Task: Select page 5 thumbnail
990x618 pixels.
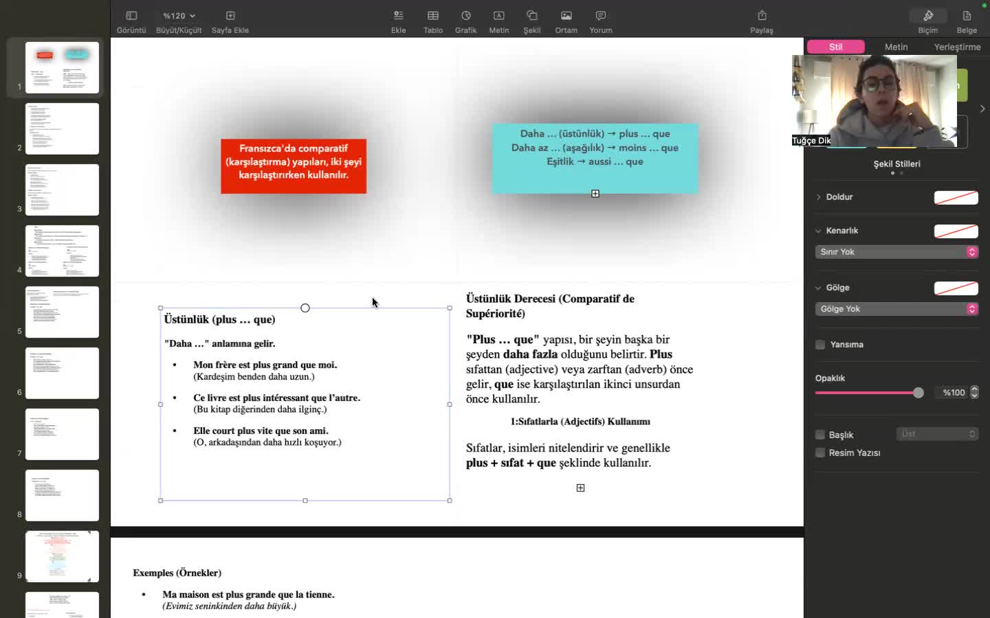Action: 62,312
